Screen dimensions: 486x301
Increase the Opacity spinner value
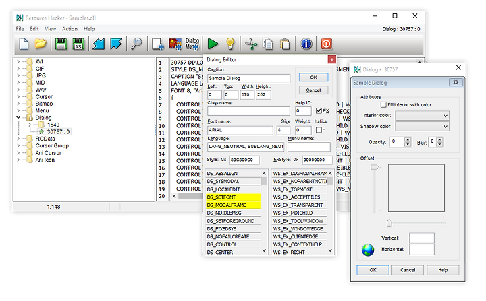pos(408,140)
